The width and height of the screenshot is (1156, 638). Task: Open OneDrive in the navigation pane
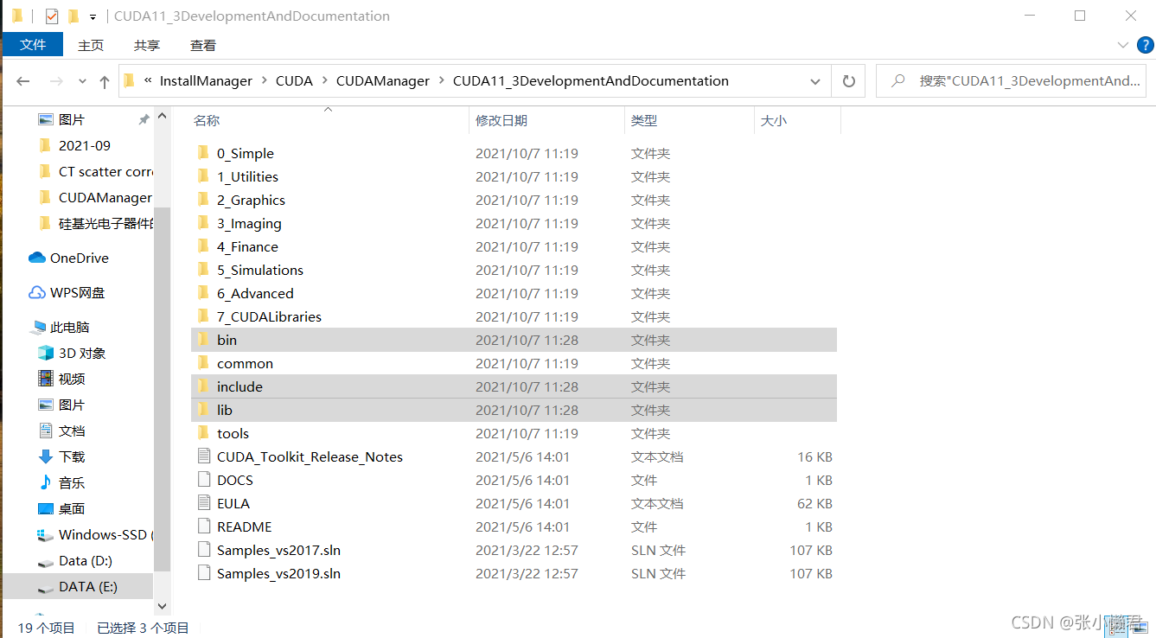[x=68, y=258]
